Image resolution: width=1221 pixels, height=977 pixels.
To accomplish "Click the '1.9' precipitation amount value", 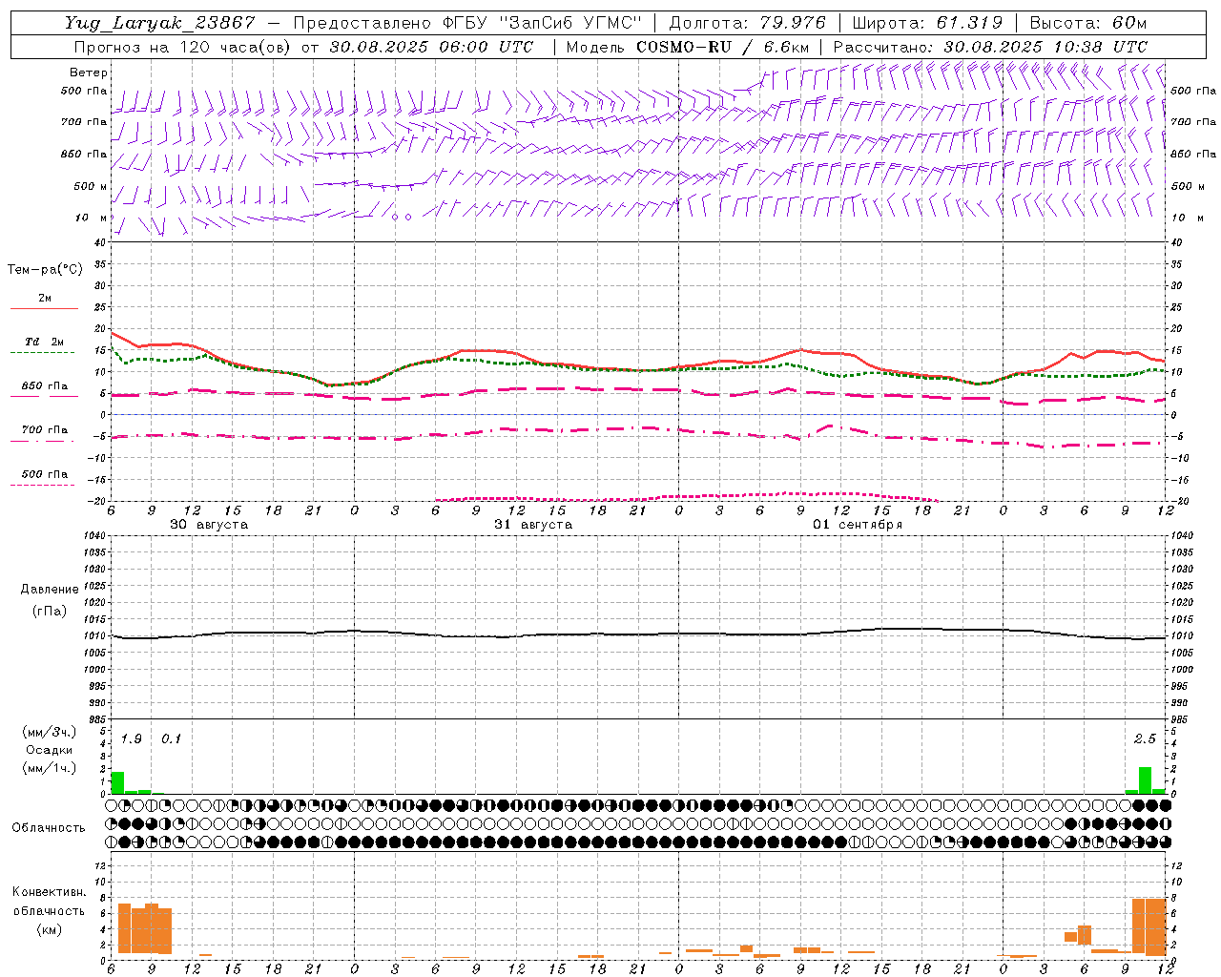I will pyautogui.click(x=131, y=738).
